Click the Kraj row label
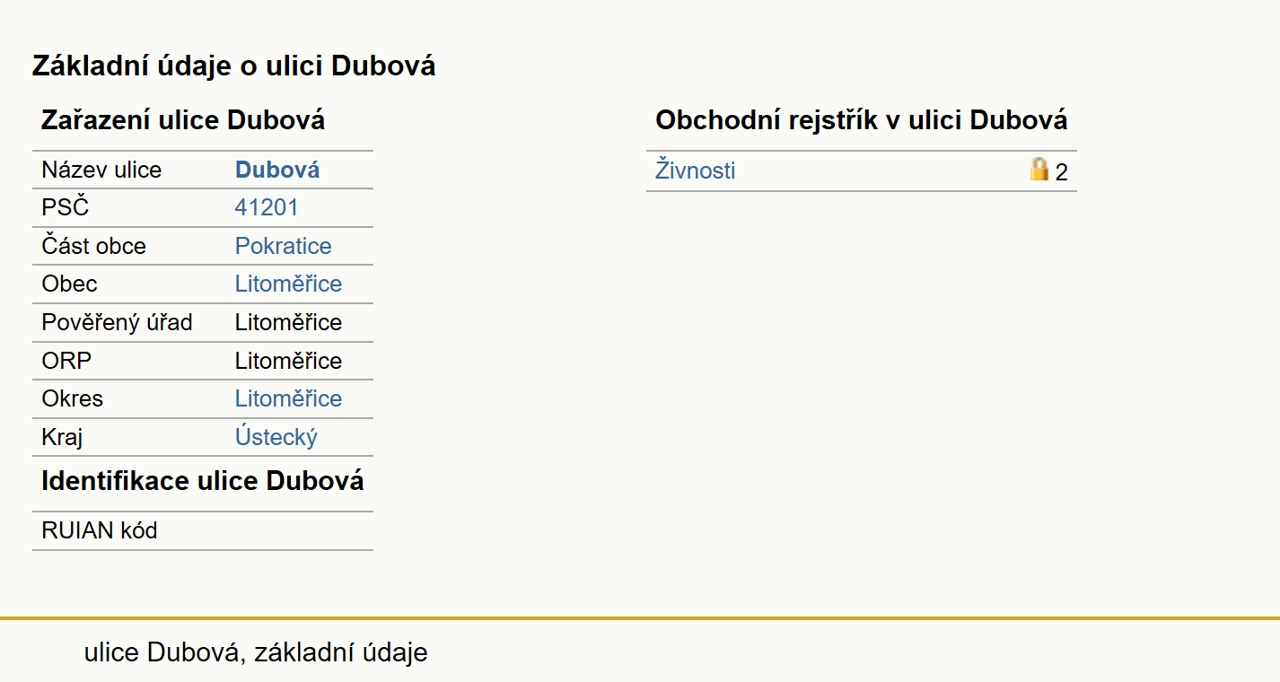The width and height of the screenshot is (1280, 682). tap(62, 437)
